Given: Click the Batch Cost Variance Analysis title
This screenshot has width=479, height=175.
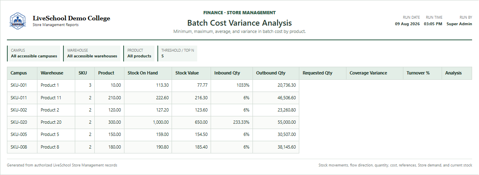Looking at the screenshot, I should click(239, 23).
